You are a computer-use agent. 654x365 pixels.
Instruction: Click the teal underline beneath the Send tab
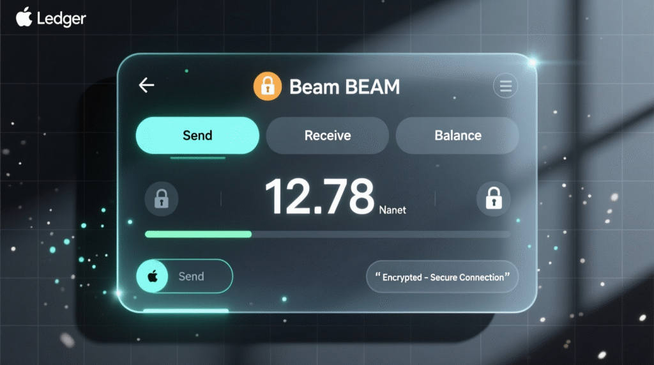pyautogui.click(x=197, y=157)
